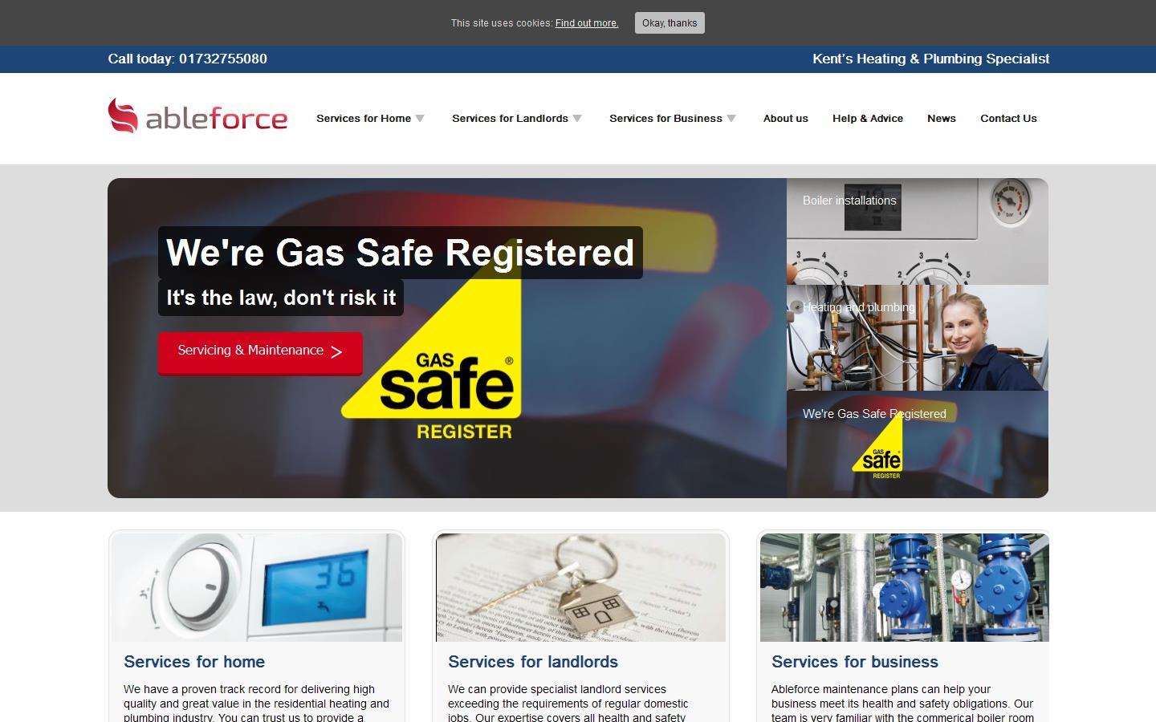This screenshot has height=722, width=1156.
Task: Open the About us menu item
Action: click(x=786, y=118)
